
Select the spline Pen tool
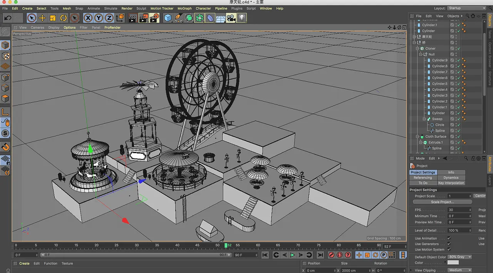point(178,18)
